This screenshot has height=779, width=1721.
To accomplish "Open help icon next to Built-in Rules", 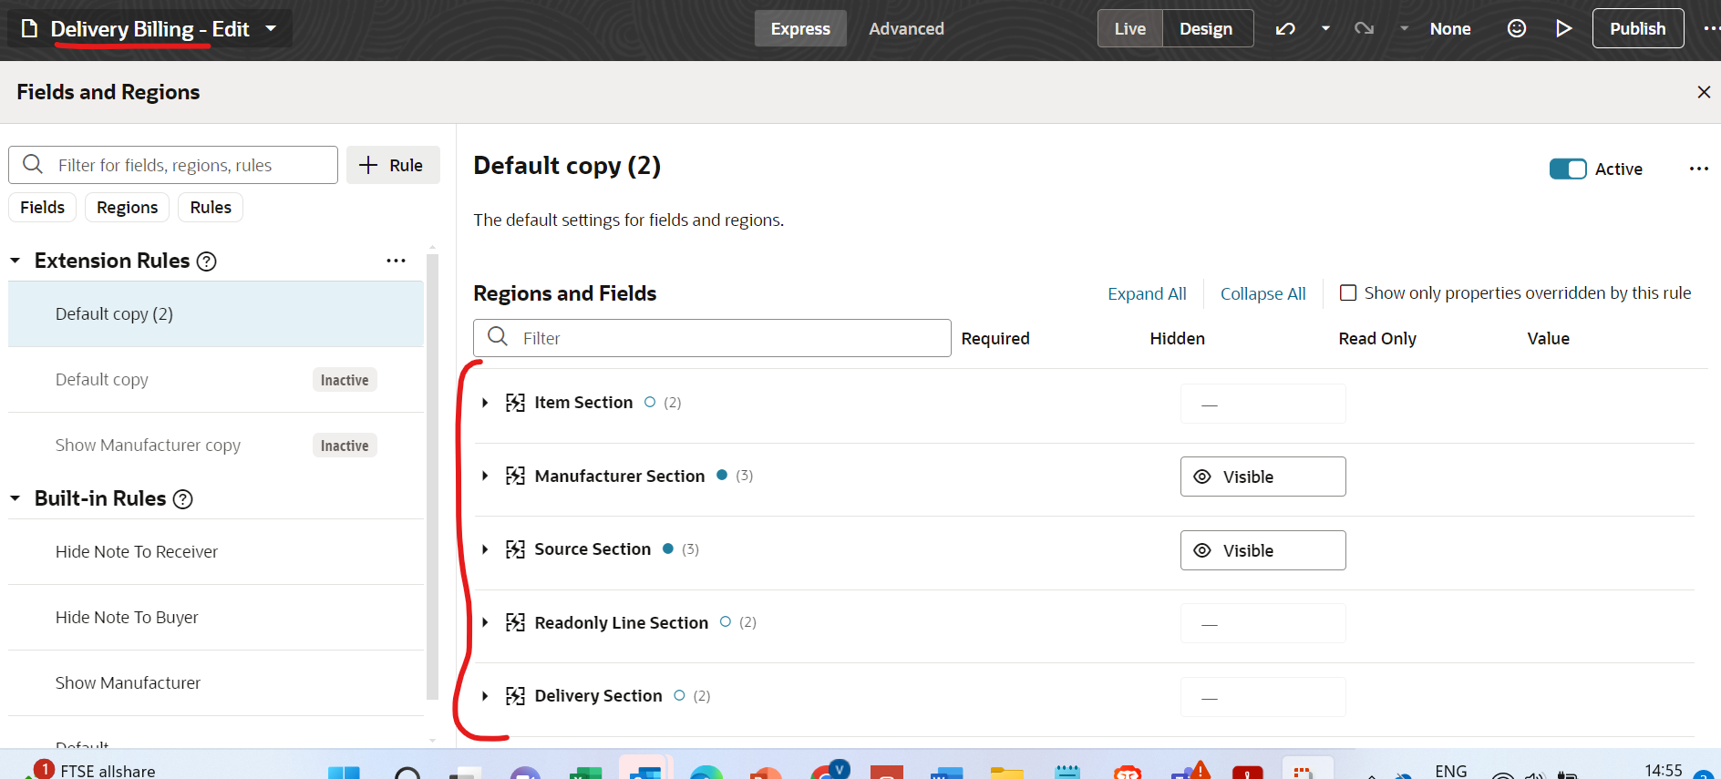I will click(x=183, y=499).
